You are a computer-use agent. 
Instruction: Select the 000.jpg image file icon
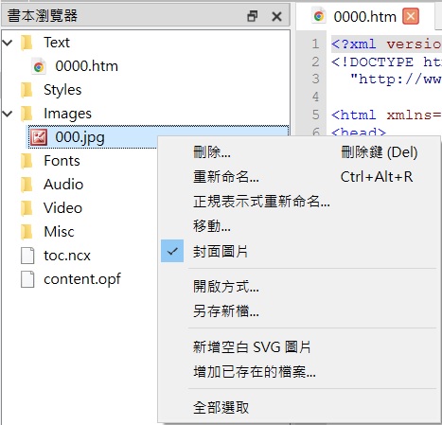coord(39,137)
